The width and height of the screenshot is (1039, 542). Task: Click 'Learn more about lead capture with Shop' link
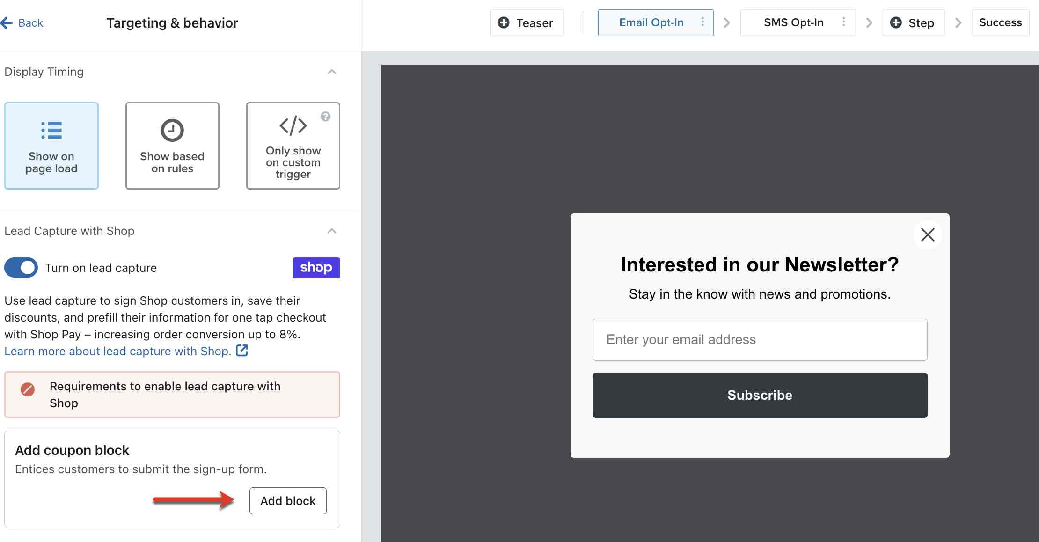point(117,351)
